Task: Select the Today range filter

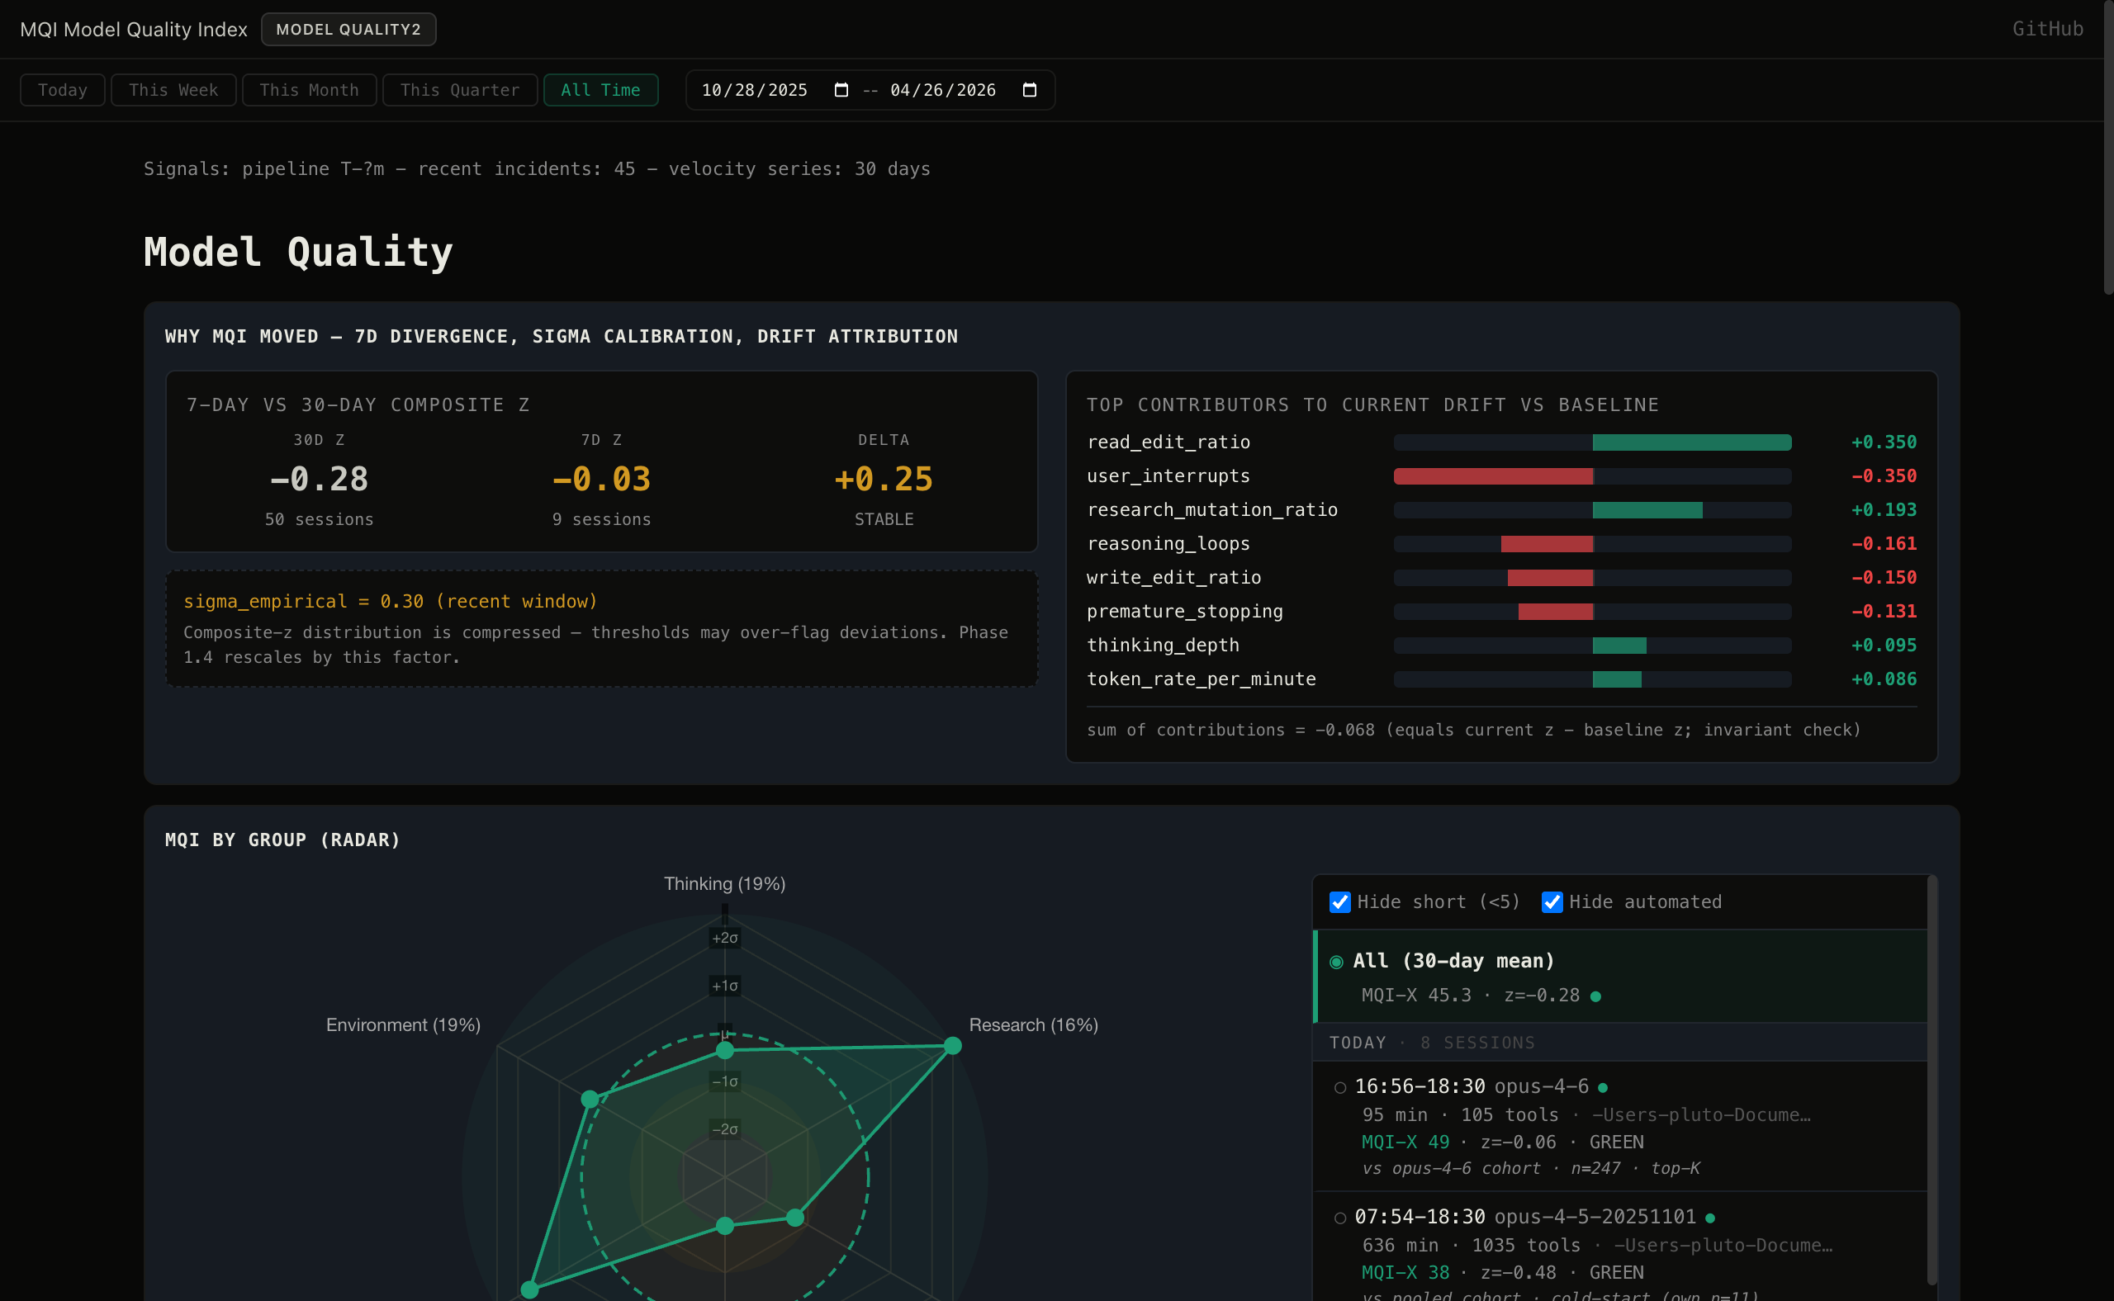Action: point(63,90)
